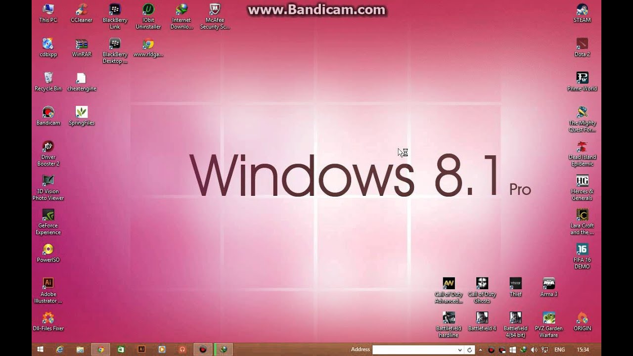The width and height of the screenshot is (633, 356).
Task: Open the www.rldga Chrome shortcut
Action: pyautogui.click(x=148, y=47)
